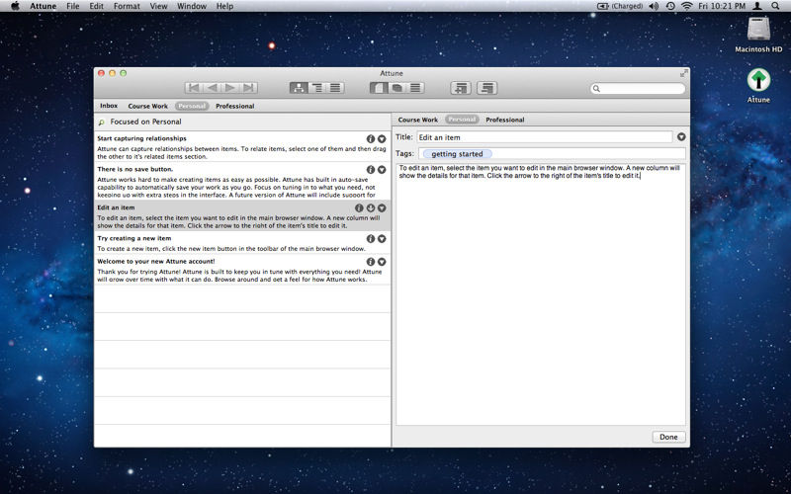Open Spotlight search magnifier

coord(775,6)
